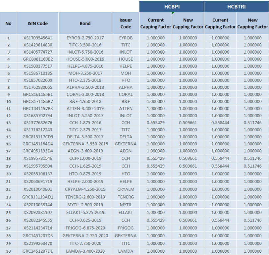
Task: Select ISIN cell GRC2451207D1
Action: click(38, 251)
